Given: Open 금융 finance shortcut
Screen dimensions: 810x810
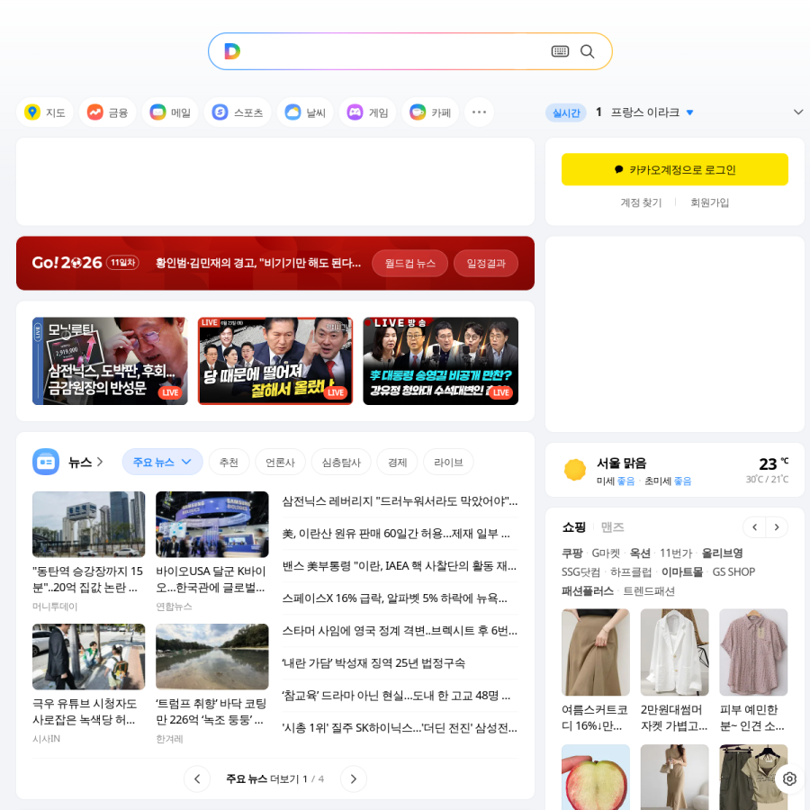Looking at the screenshot, I should click(107, 112).
